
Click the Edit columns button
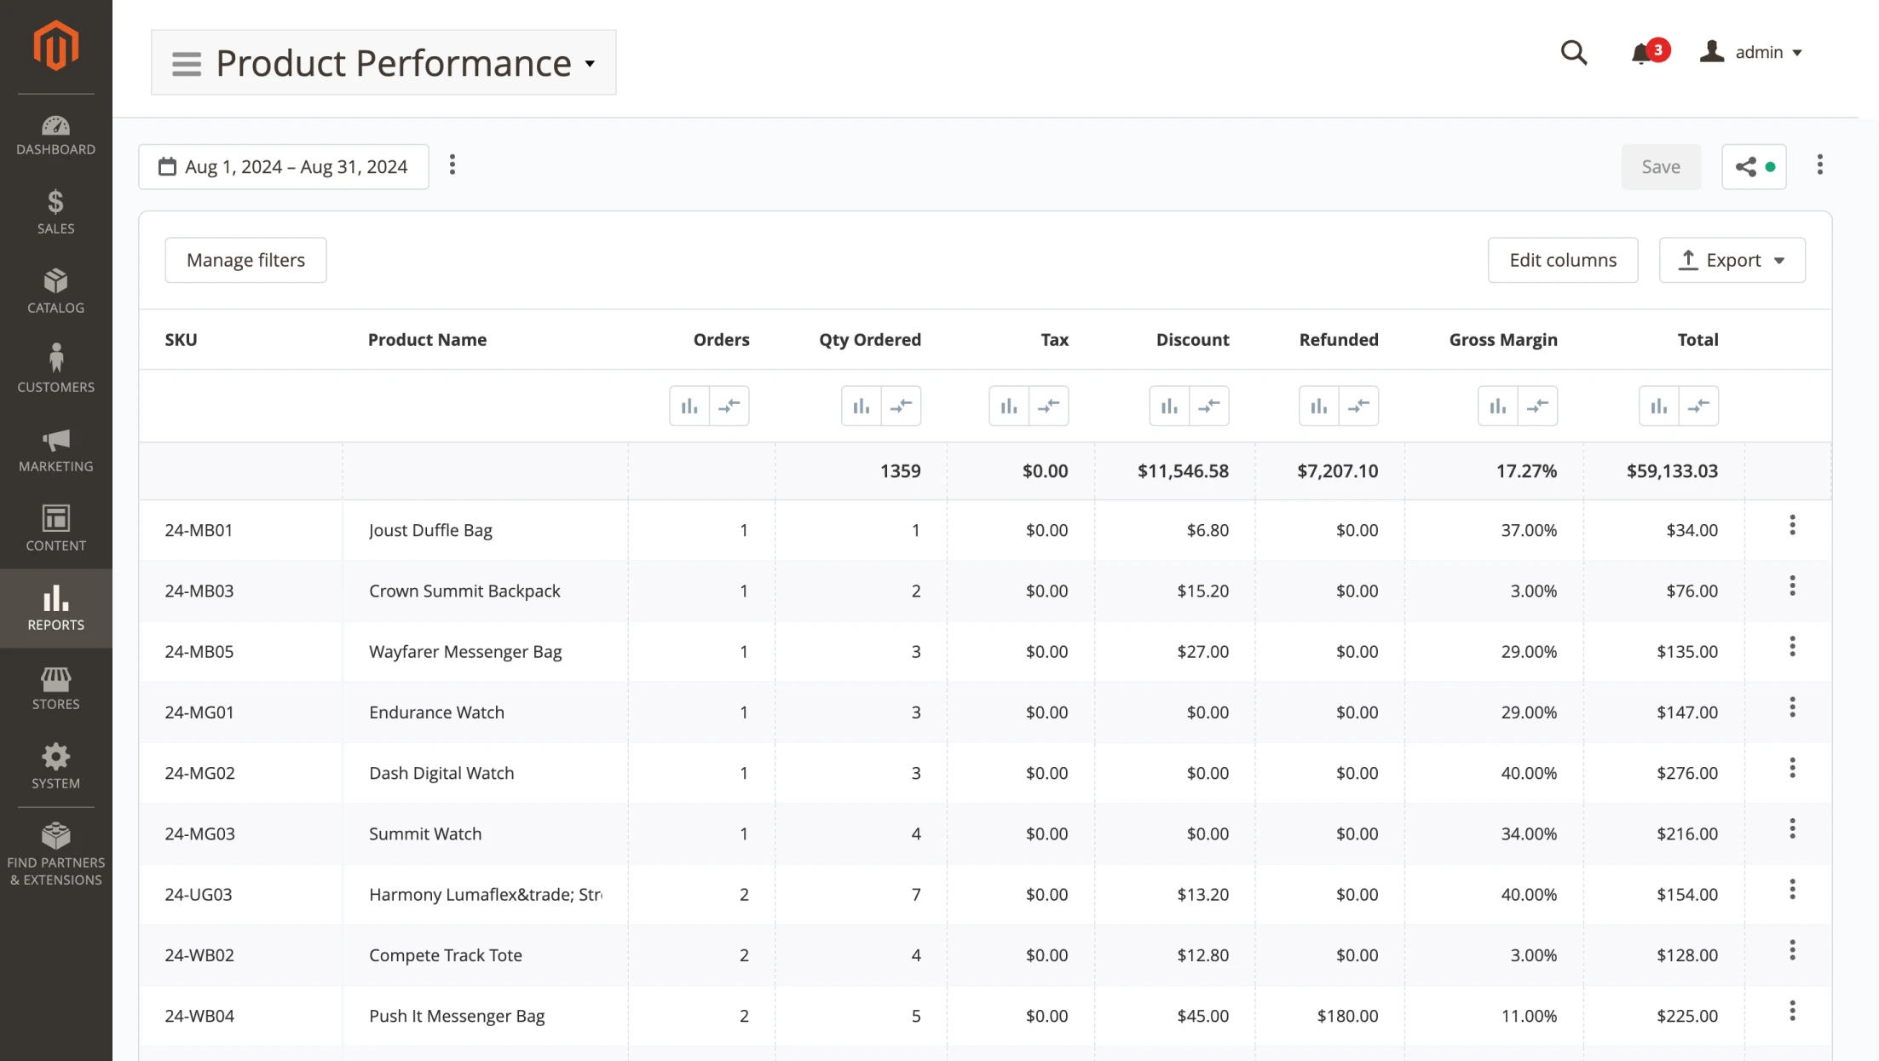click(1562, 260)
